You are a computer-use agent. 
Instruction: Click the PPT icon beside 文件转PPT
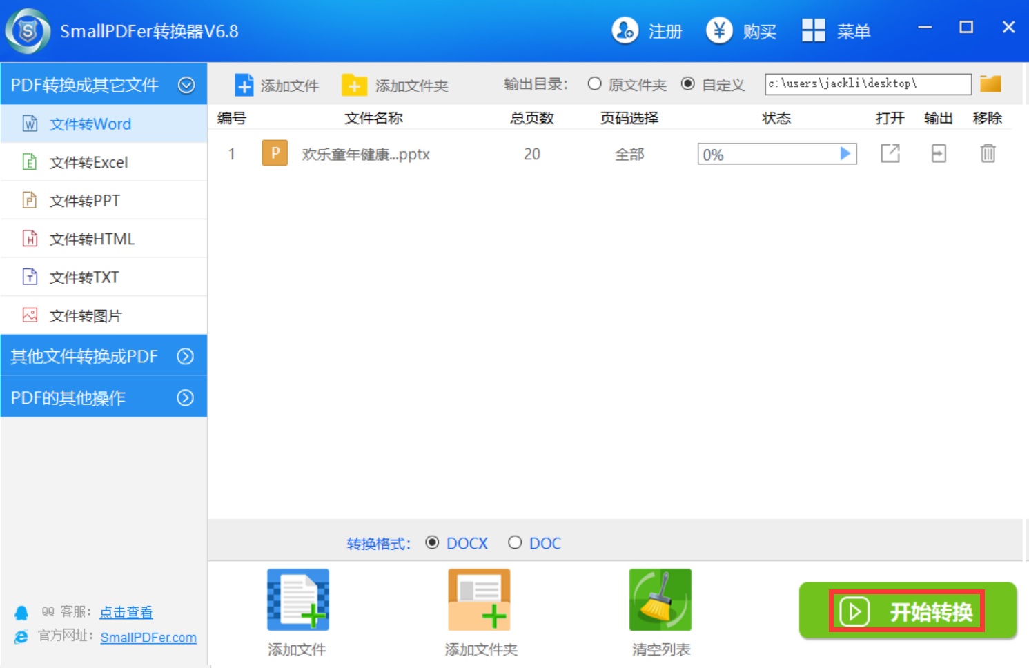point(30,200)
